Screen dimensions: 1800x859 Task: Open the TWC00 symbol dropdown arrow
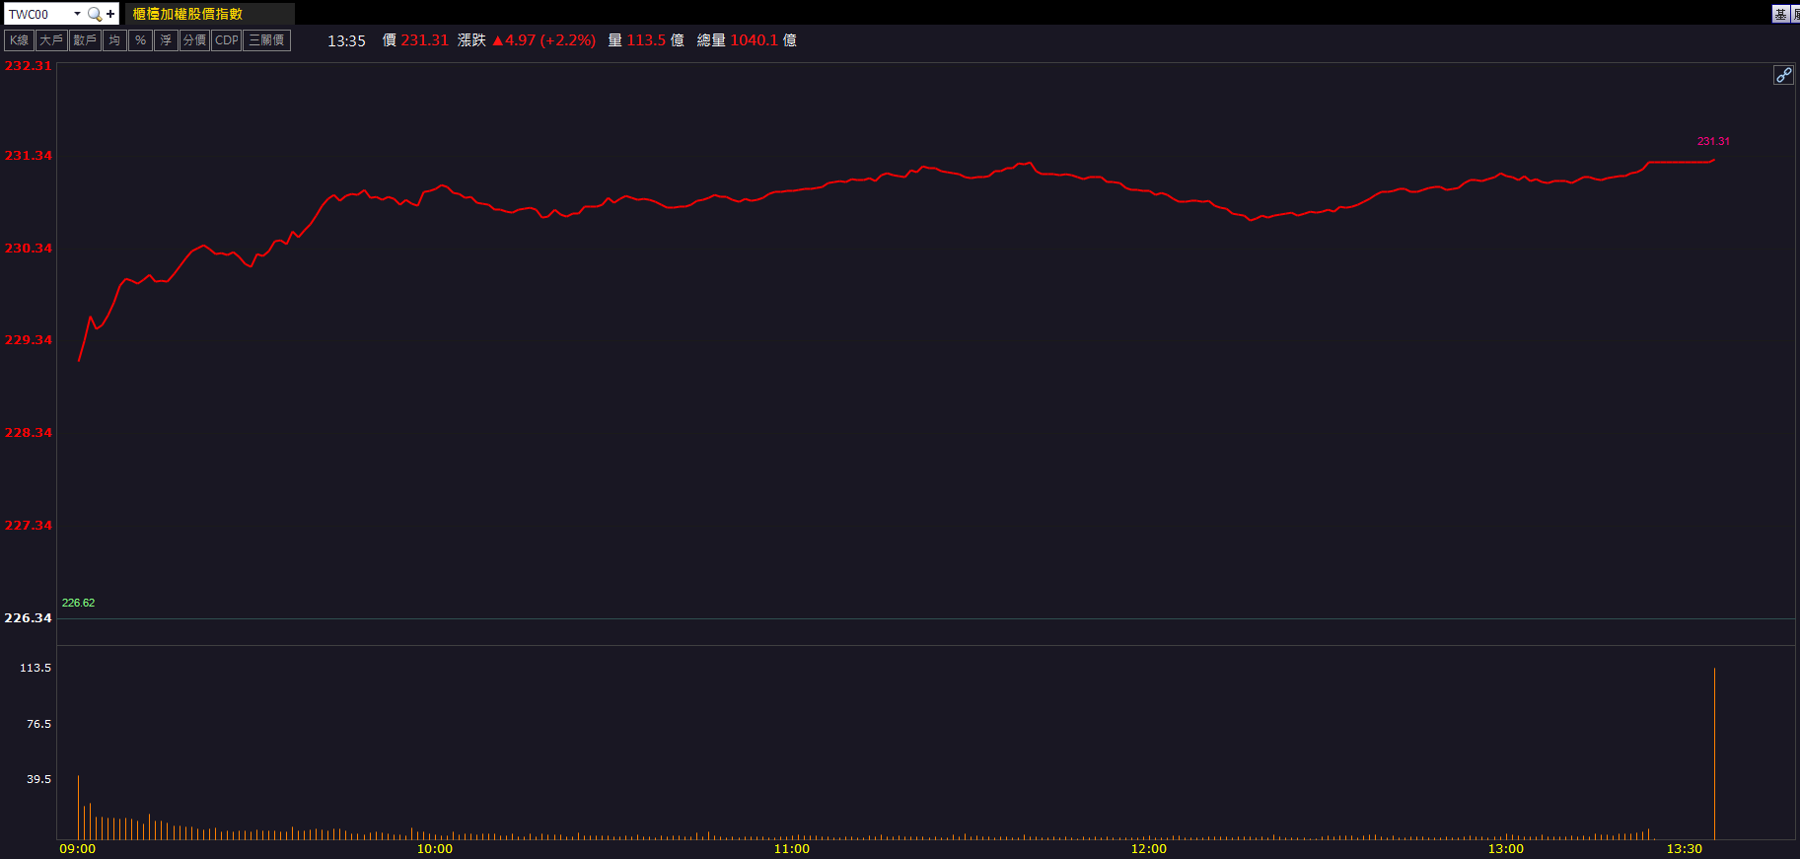77,14
